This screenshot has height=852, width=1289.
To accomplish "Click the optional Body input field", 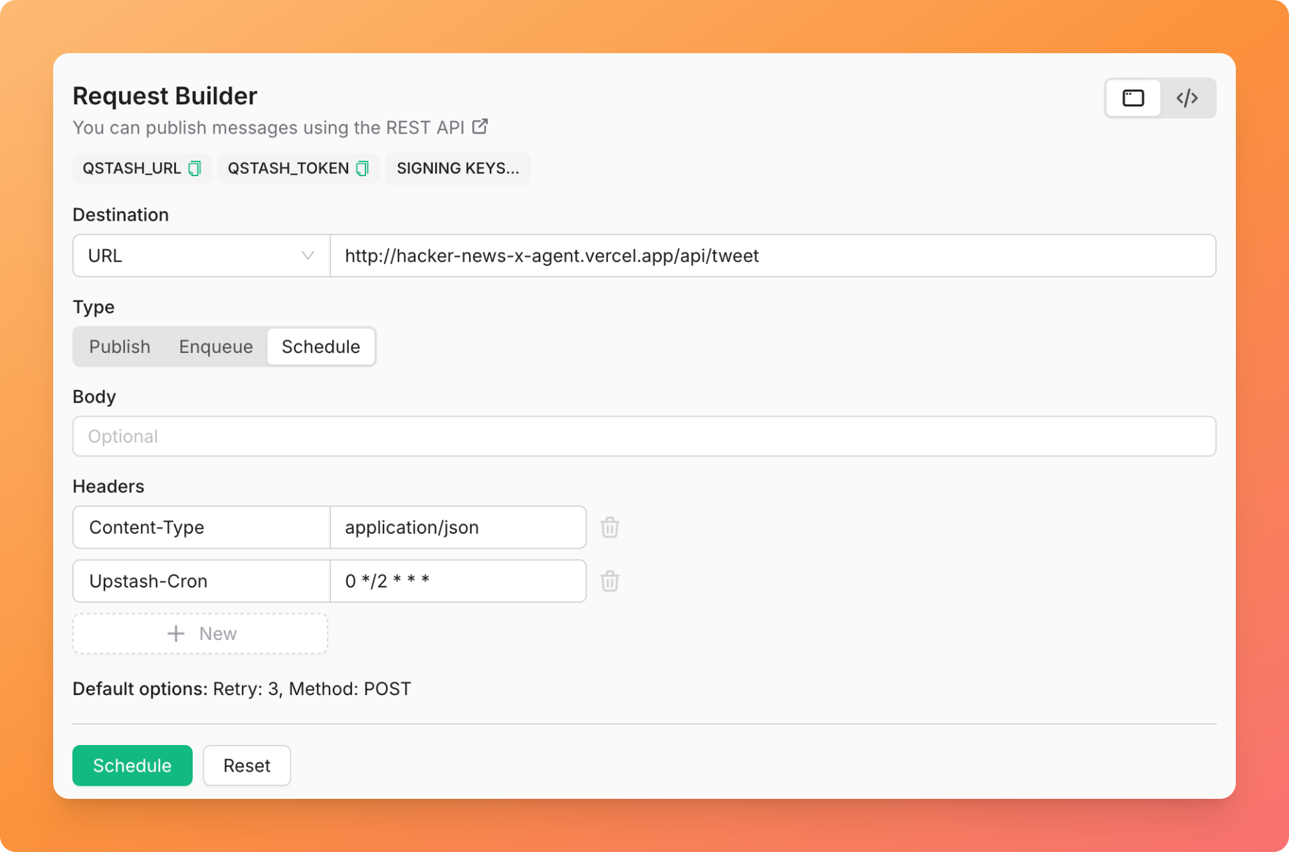I will click(644, 436).
